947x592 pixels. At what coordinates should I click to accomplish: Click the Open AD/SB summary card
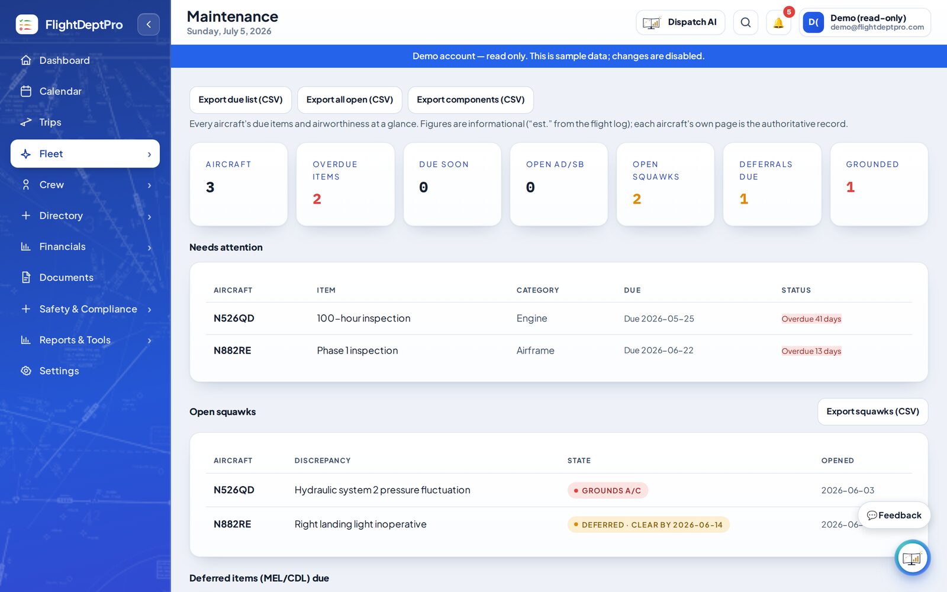(x=559, y=184)
